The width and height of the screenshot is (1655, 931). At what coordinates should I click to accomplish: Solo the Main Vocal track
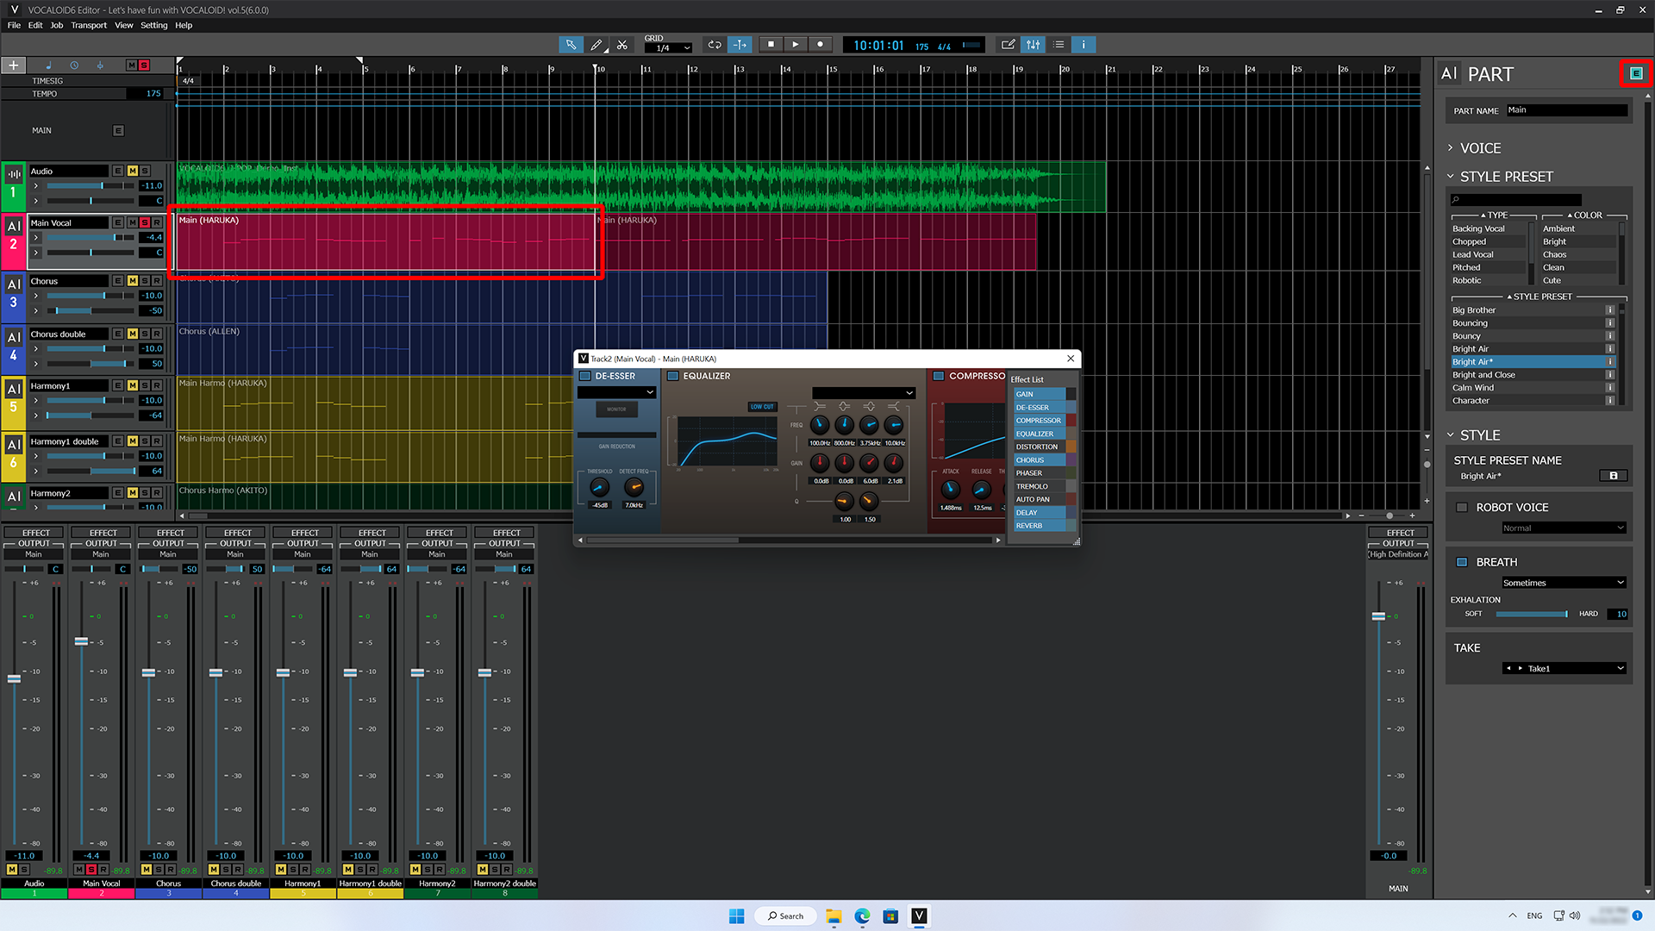pyautogui.click(x=145, y=222)
